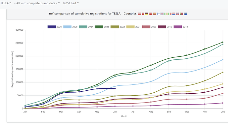The height and width of the screenshot is (124, 228).
Task: Click the Germany flag icon
Action: pyautogui.click(x=146, y=14)
